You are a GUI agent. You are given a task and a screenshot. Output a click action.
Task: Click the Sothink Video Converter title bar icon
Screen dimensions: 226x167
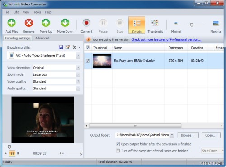5,5
